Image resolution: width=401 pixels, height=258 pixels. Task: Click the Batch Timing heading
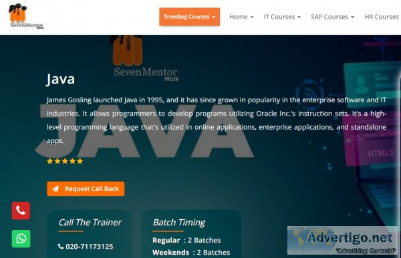pyautogui.click(x=179, y=223)
